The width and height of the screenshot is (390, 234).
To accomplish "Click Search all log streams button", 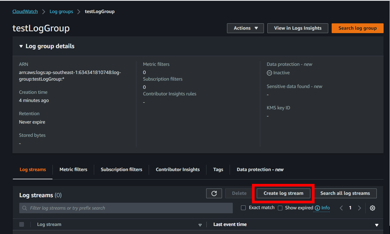I will [x=345, y=193].
